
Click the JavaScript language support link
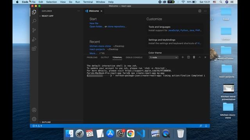(x=173, y=30)
